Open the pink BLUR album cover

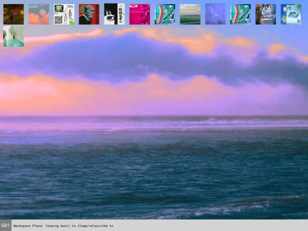[x=140, y=14]
